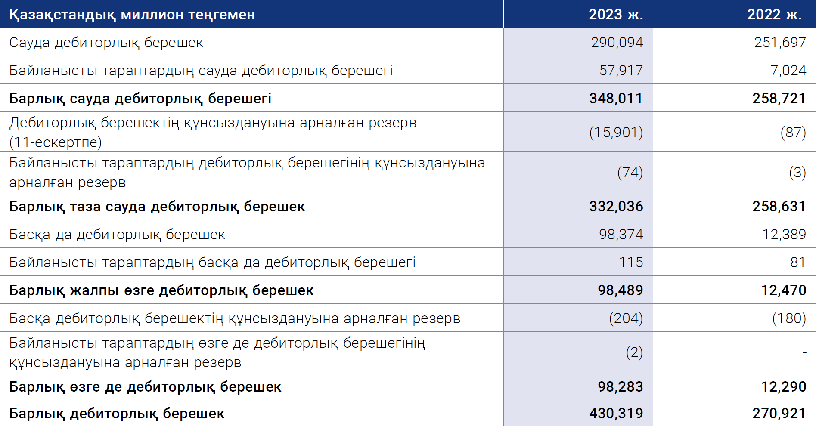Select the 332,036 net trade total
The height and width of the screenshot is (426, 816).
[x=616, y=207]
